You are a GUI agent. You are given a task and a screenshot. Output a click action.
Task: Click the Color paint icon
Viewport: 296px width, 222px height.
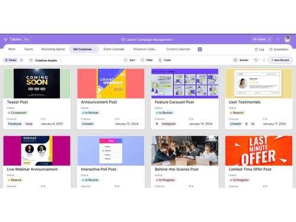point(160,60)
